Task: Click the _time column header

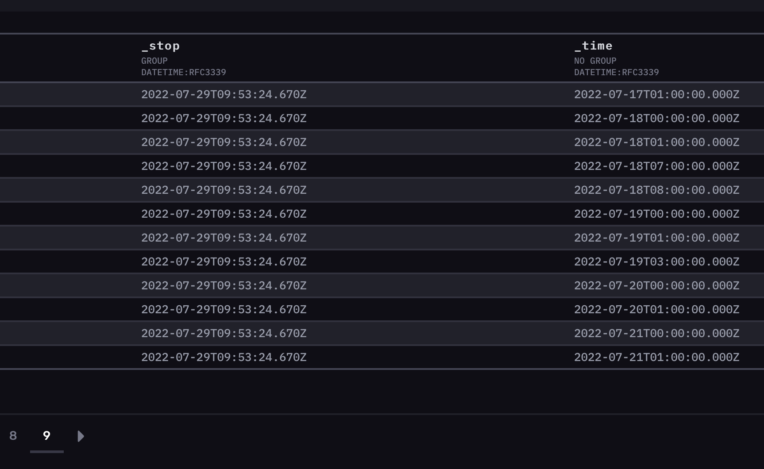Action: (594, 46)
